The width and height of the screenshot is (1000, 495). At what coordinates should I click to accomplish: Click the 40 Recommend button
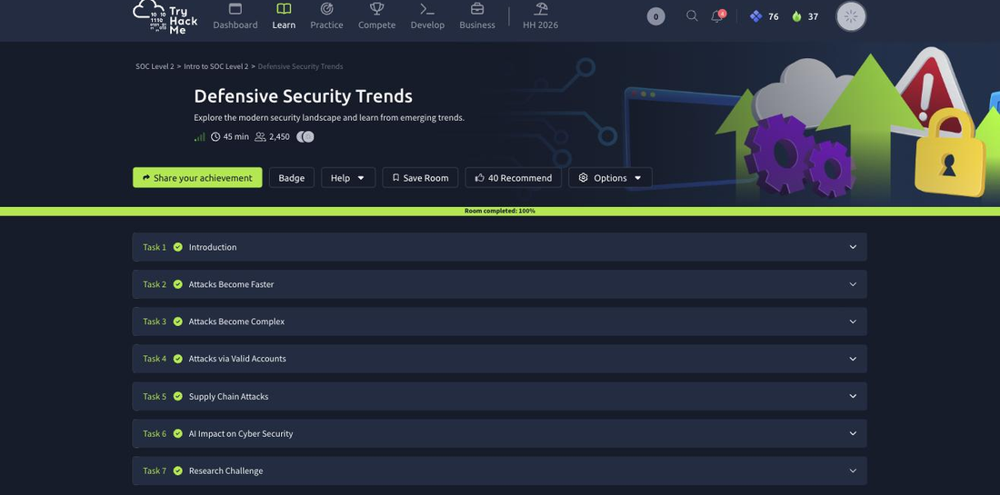pyautogui.click(x=514, y=178)
